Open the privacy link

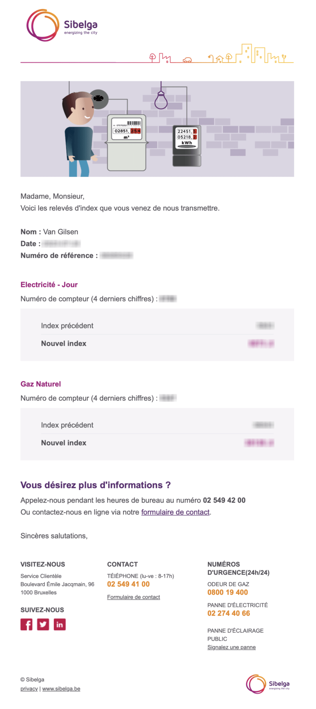tap(29, 688)
